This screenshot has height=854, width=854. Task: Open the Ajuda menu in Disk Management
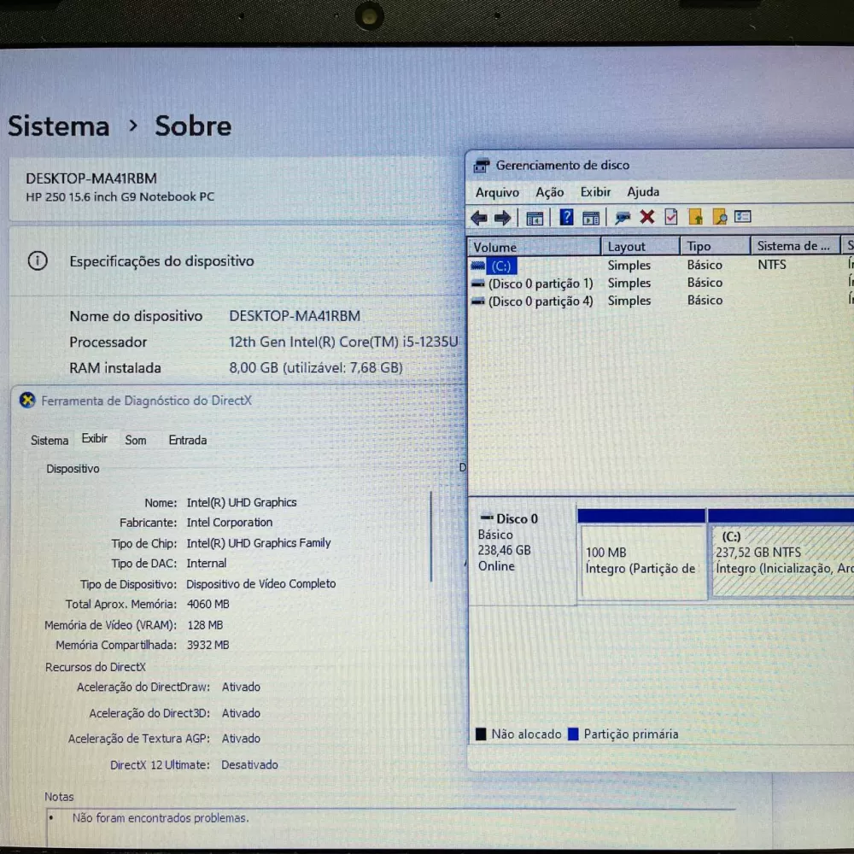point(643,192)
